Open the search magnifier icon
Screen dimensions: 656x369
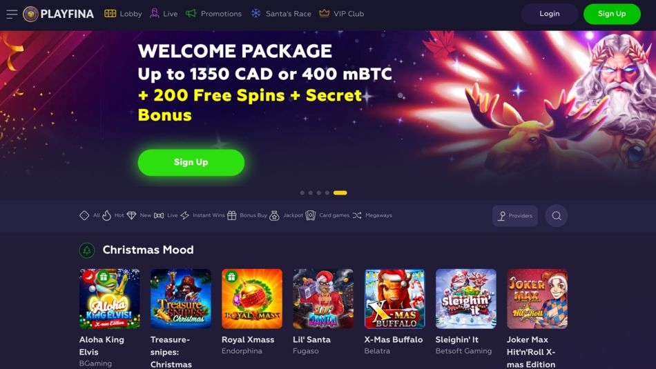557,216
